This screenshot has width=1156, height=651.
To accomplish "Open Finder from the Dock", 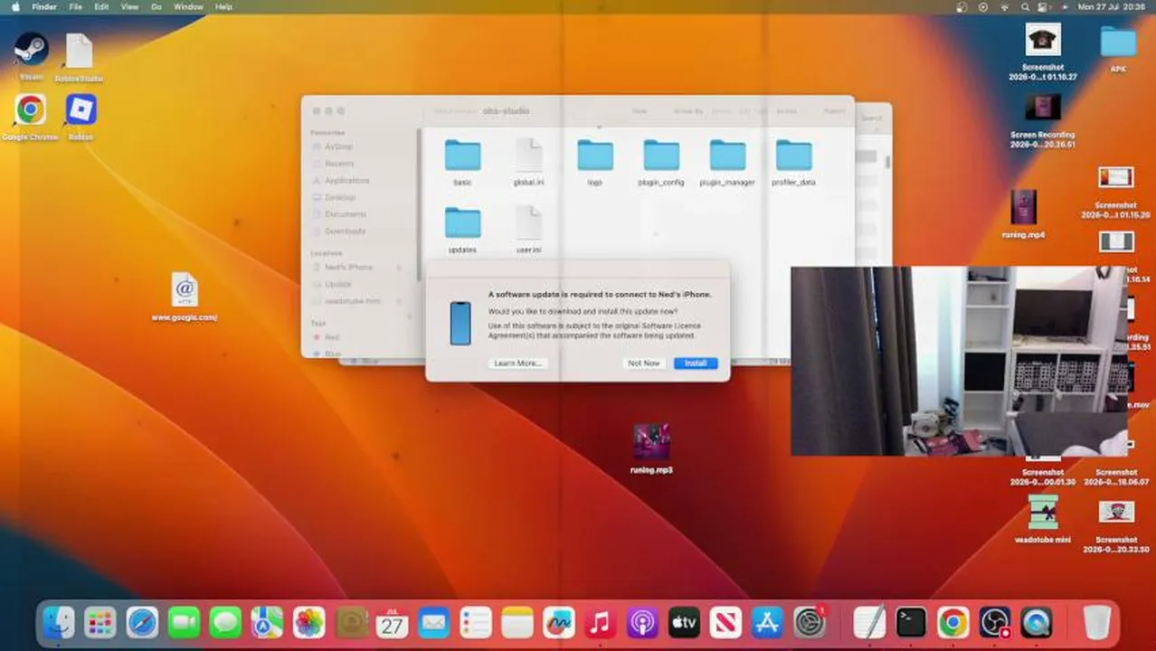I will click(x=59, y=622).
